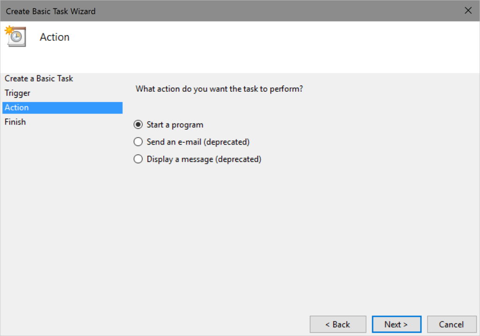Click the large 'Action' page heading
The image size is (480, 336).
coord(54,37)
